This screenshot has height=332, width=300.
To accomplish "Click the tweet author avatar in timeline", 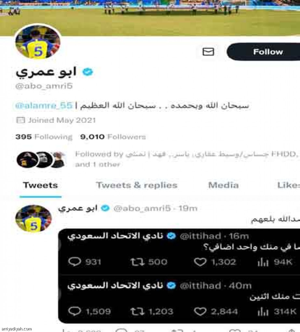I will [33, 218].
